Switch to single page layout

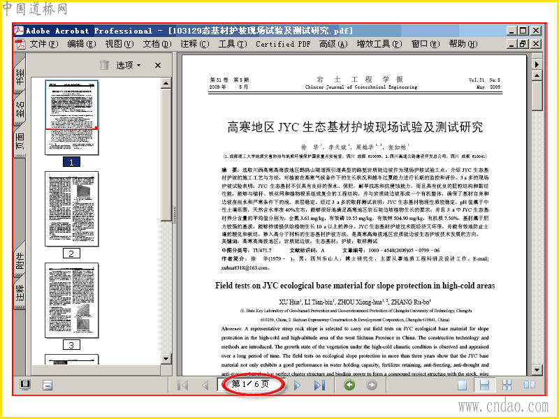tap(462, 385)
